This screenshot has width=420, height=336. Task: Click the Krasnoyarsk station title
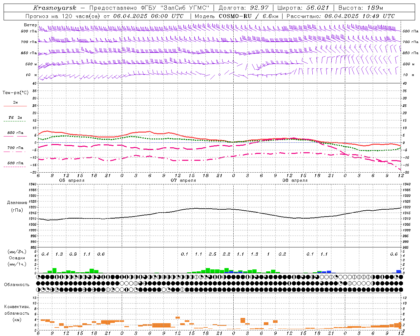55,8
